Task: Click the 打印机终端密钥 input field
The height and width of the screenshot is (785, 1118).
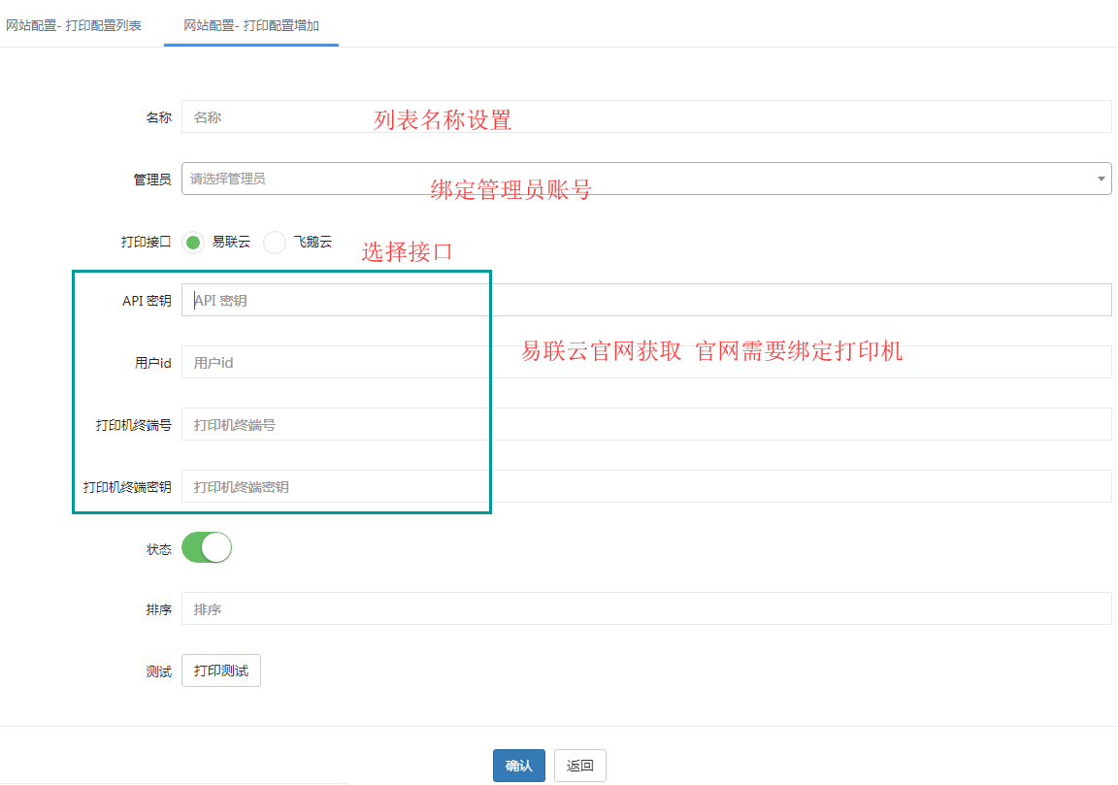Action: coord(646,487)
